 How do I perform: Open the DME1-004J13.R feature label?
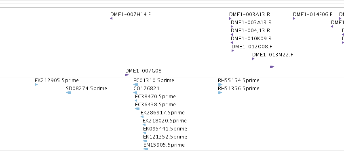pos(251,31)
